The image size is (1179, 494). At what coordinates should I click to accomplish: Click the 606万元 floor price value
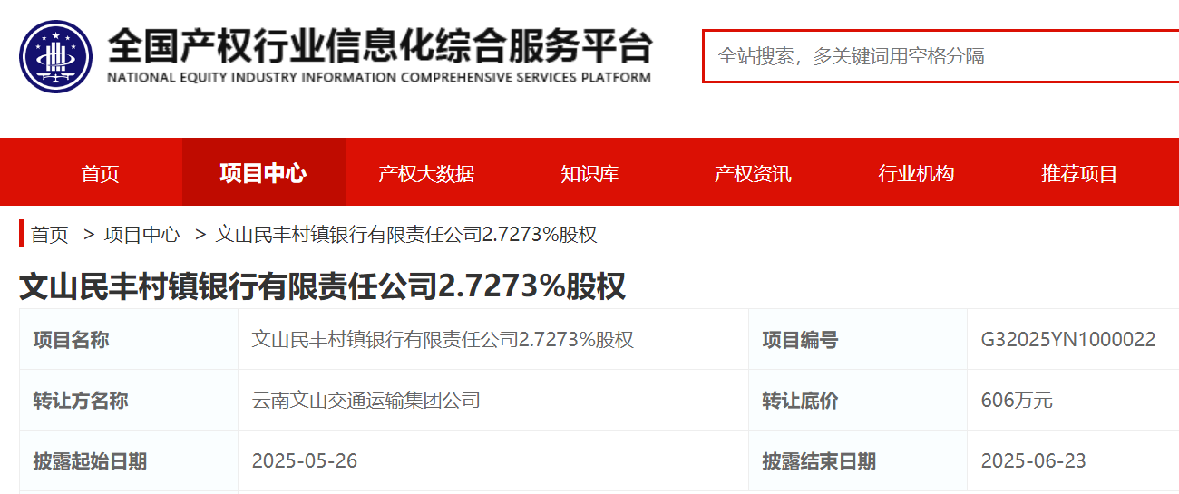coord(1017,401)
